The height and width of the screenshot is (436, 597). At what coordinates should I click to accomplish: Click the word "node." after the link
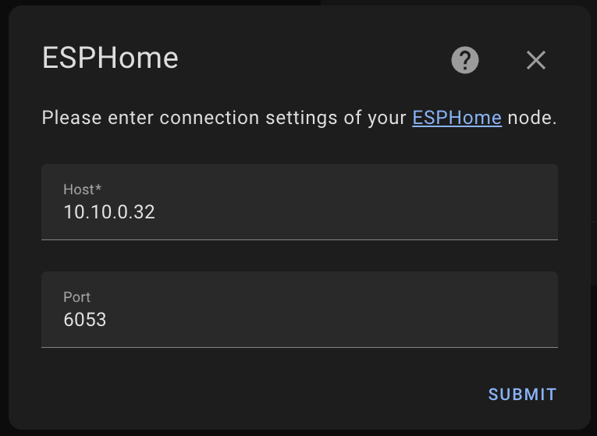pos(532,118)
